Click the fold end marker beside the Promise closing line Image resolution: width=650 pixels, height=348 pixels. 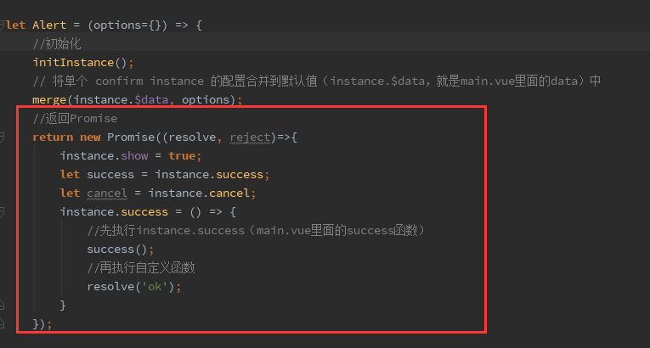pos(3,323)
